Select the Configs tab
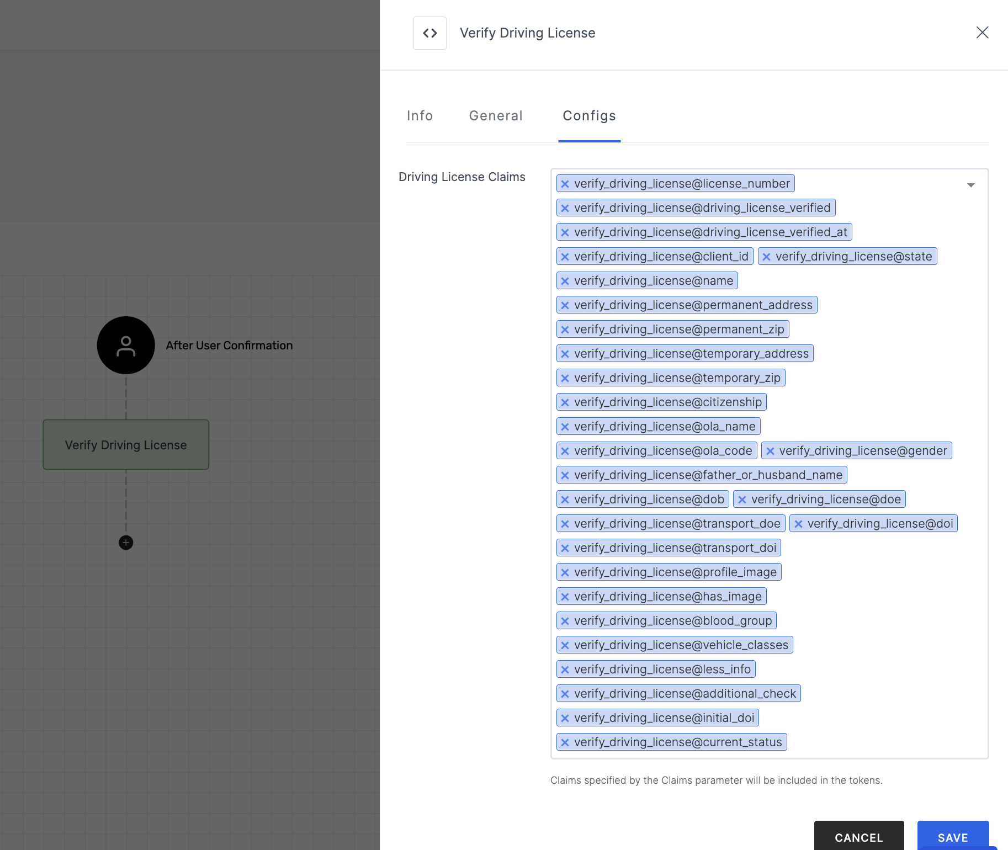Viewport: 1008px width, 850px height. click(x=589, y=115)
